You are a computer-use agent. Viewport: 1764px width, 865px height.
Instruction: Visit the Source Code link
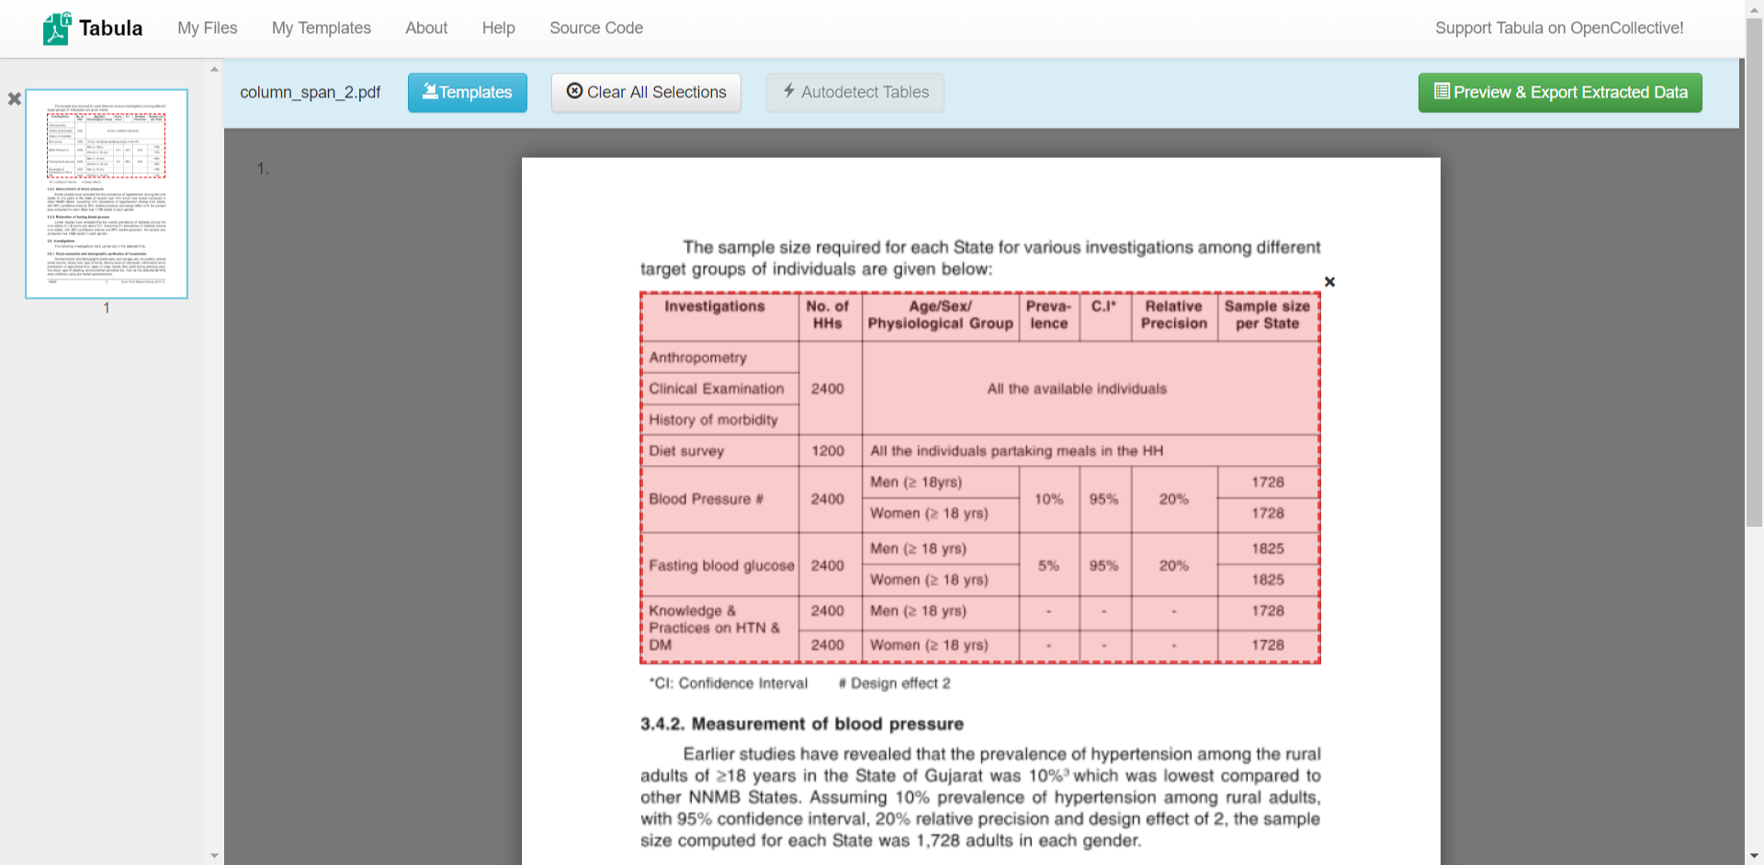coord(595,28)
